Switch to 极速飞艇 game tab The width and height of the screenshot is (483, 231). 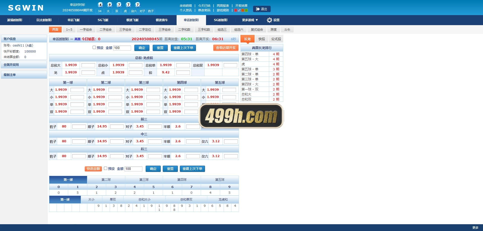click(132, 20)
